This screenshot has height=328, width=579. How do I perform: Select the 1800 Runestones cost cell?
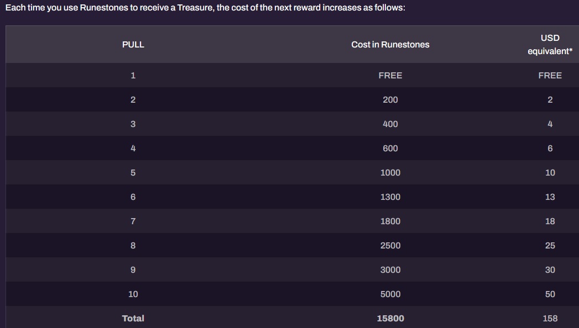(390, 221)
